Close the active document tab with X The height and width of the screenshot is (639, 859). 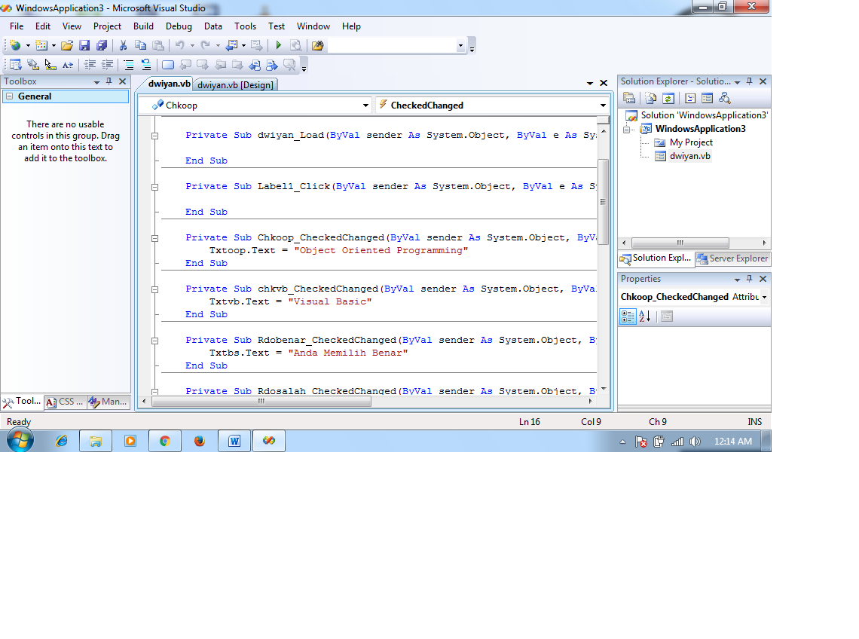[604, 83]
